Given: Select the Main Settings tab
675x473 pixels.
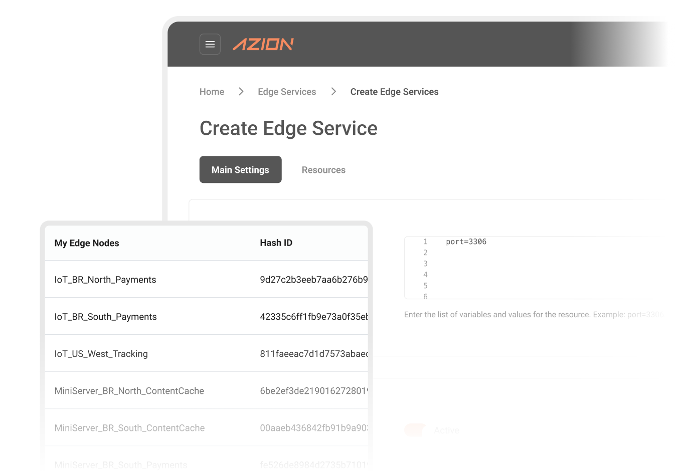Looking at the screenshot, I should click(241, 170).
